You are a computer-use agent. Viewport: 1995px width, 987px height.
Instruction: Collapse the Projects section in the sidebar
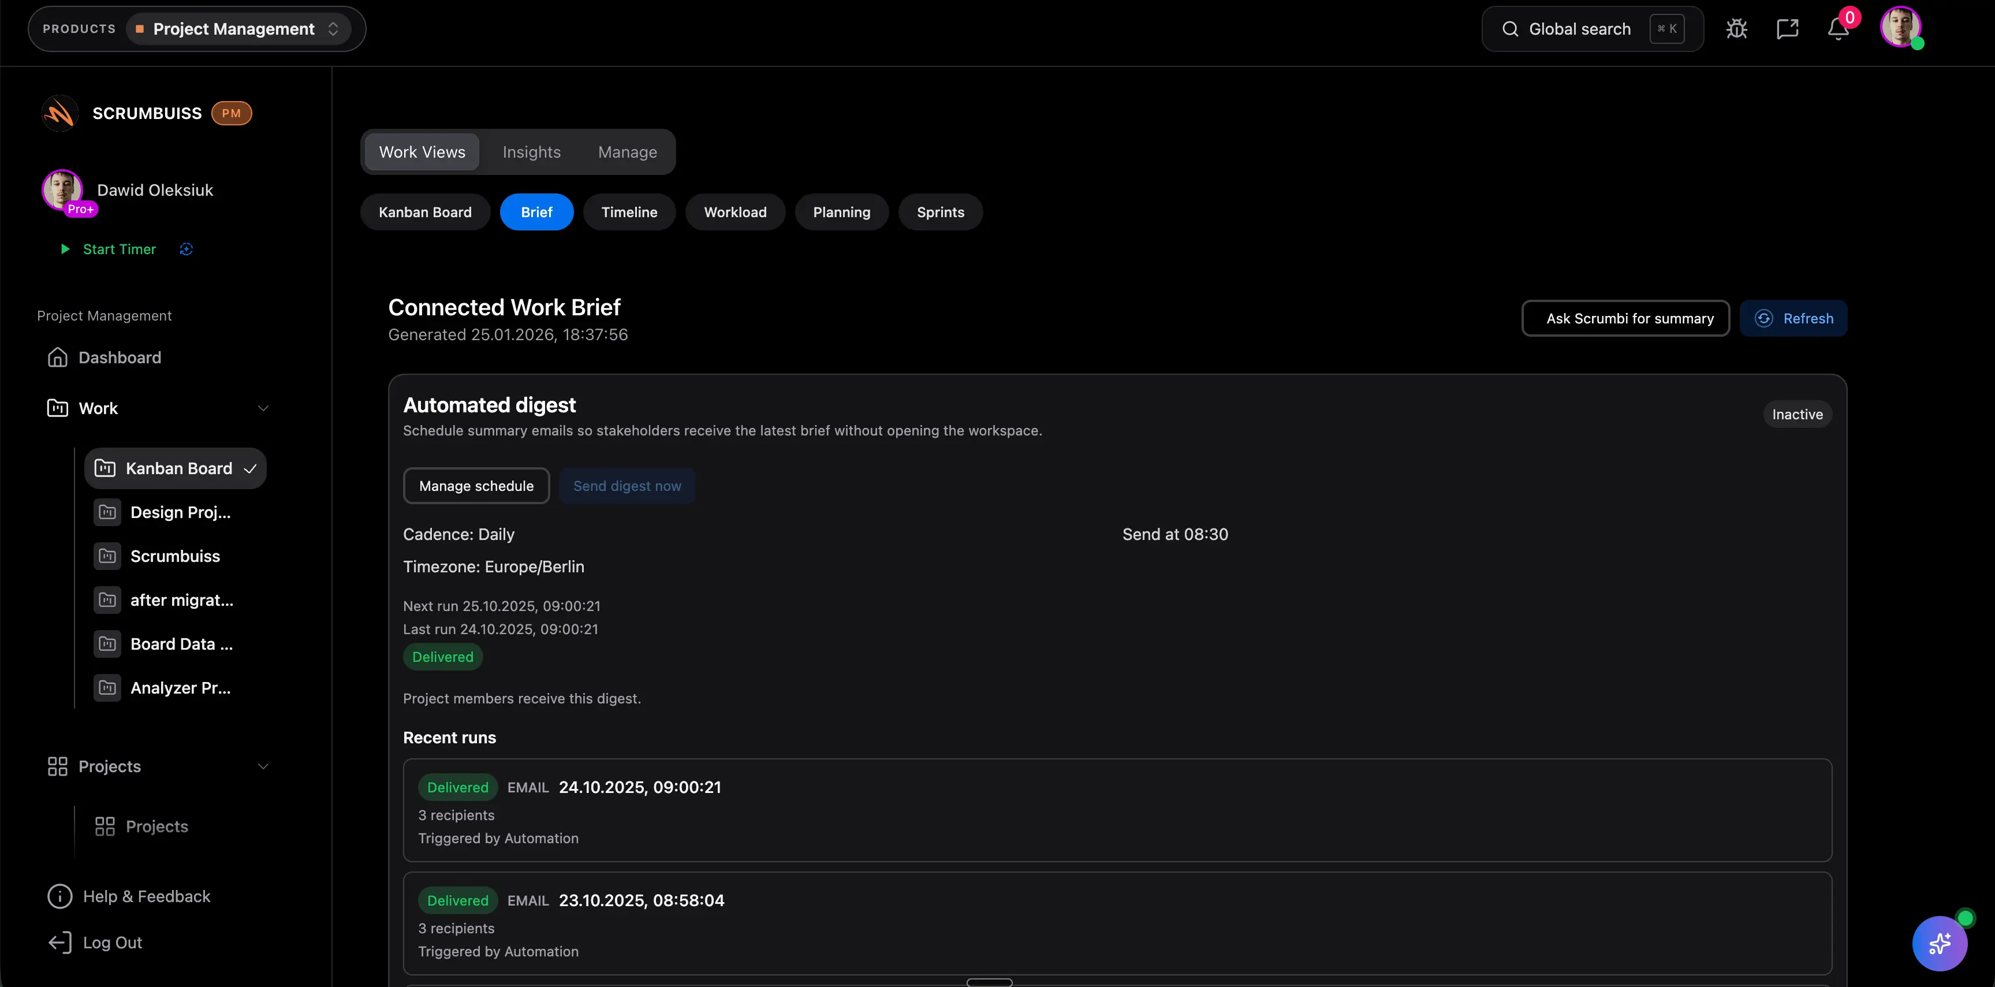point(263,766)
